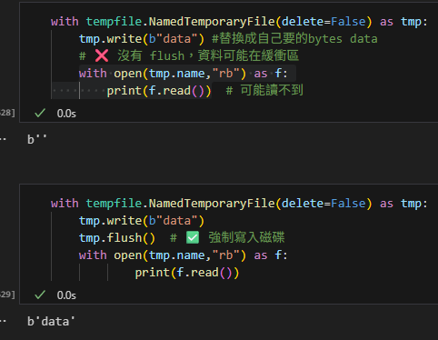Click tempfile.NamedTemporaryFile in the second cell
This screenshot has height=340, width=438.
(x=180, y=204)
